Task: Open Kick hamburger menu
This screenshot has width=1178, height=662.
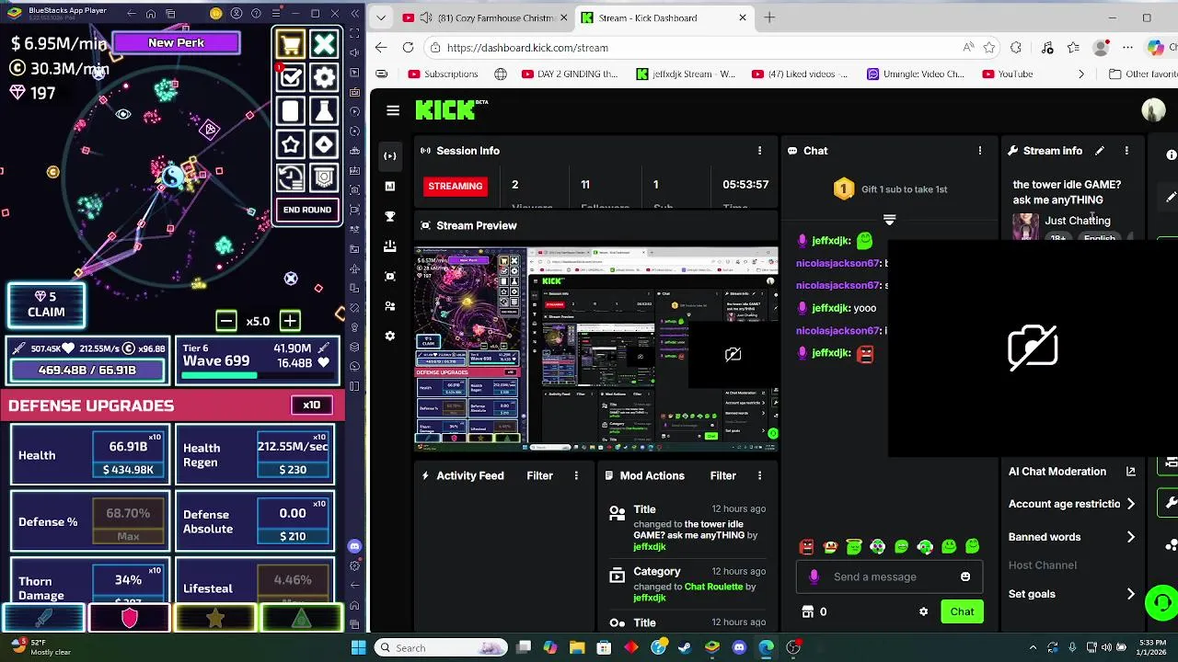Action: tap(393, 110)
